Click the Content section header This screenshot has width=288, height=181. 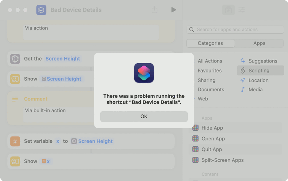[210, 174]
